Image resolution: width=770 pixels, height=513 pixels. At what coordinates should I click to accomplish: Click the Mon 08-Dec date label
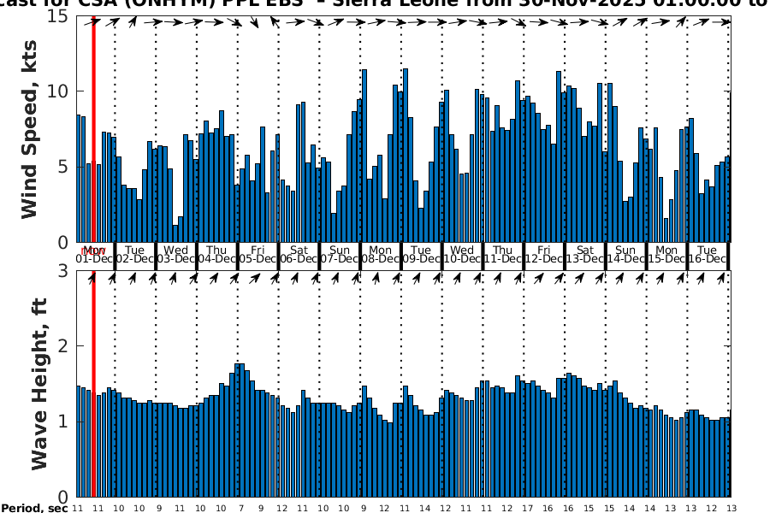pyautogui.click(x=381, y=254)
